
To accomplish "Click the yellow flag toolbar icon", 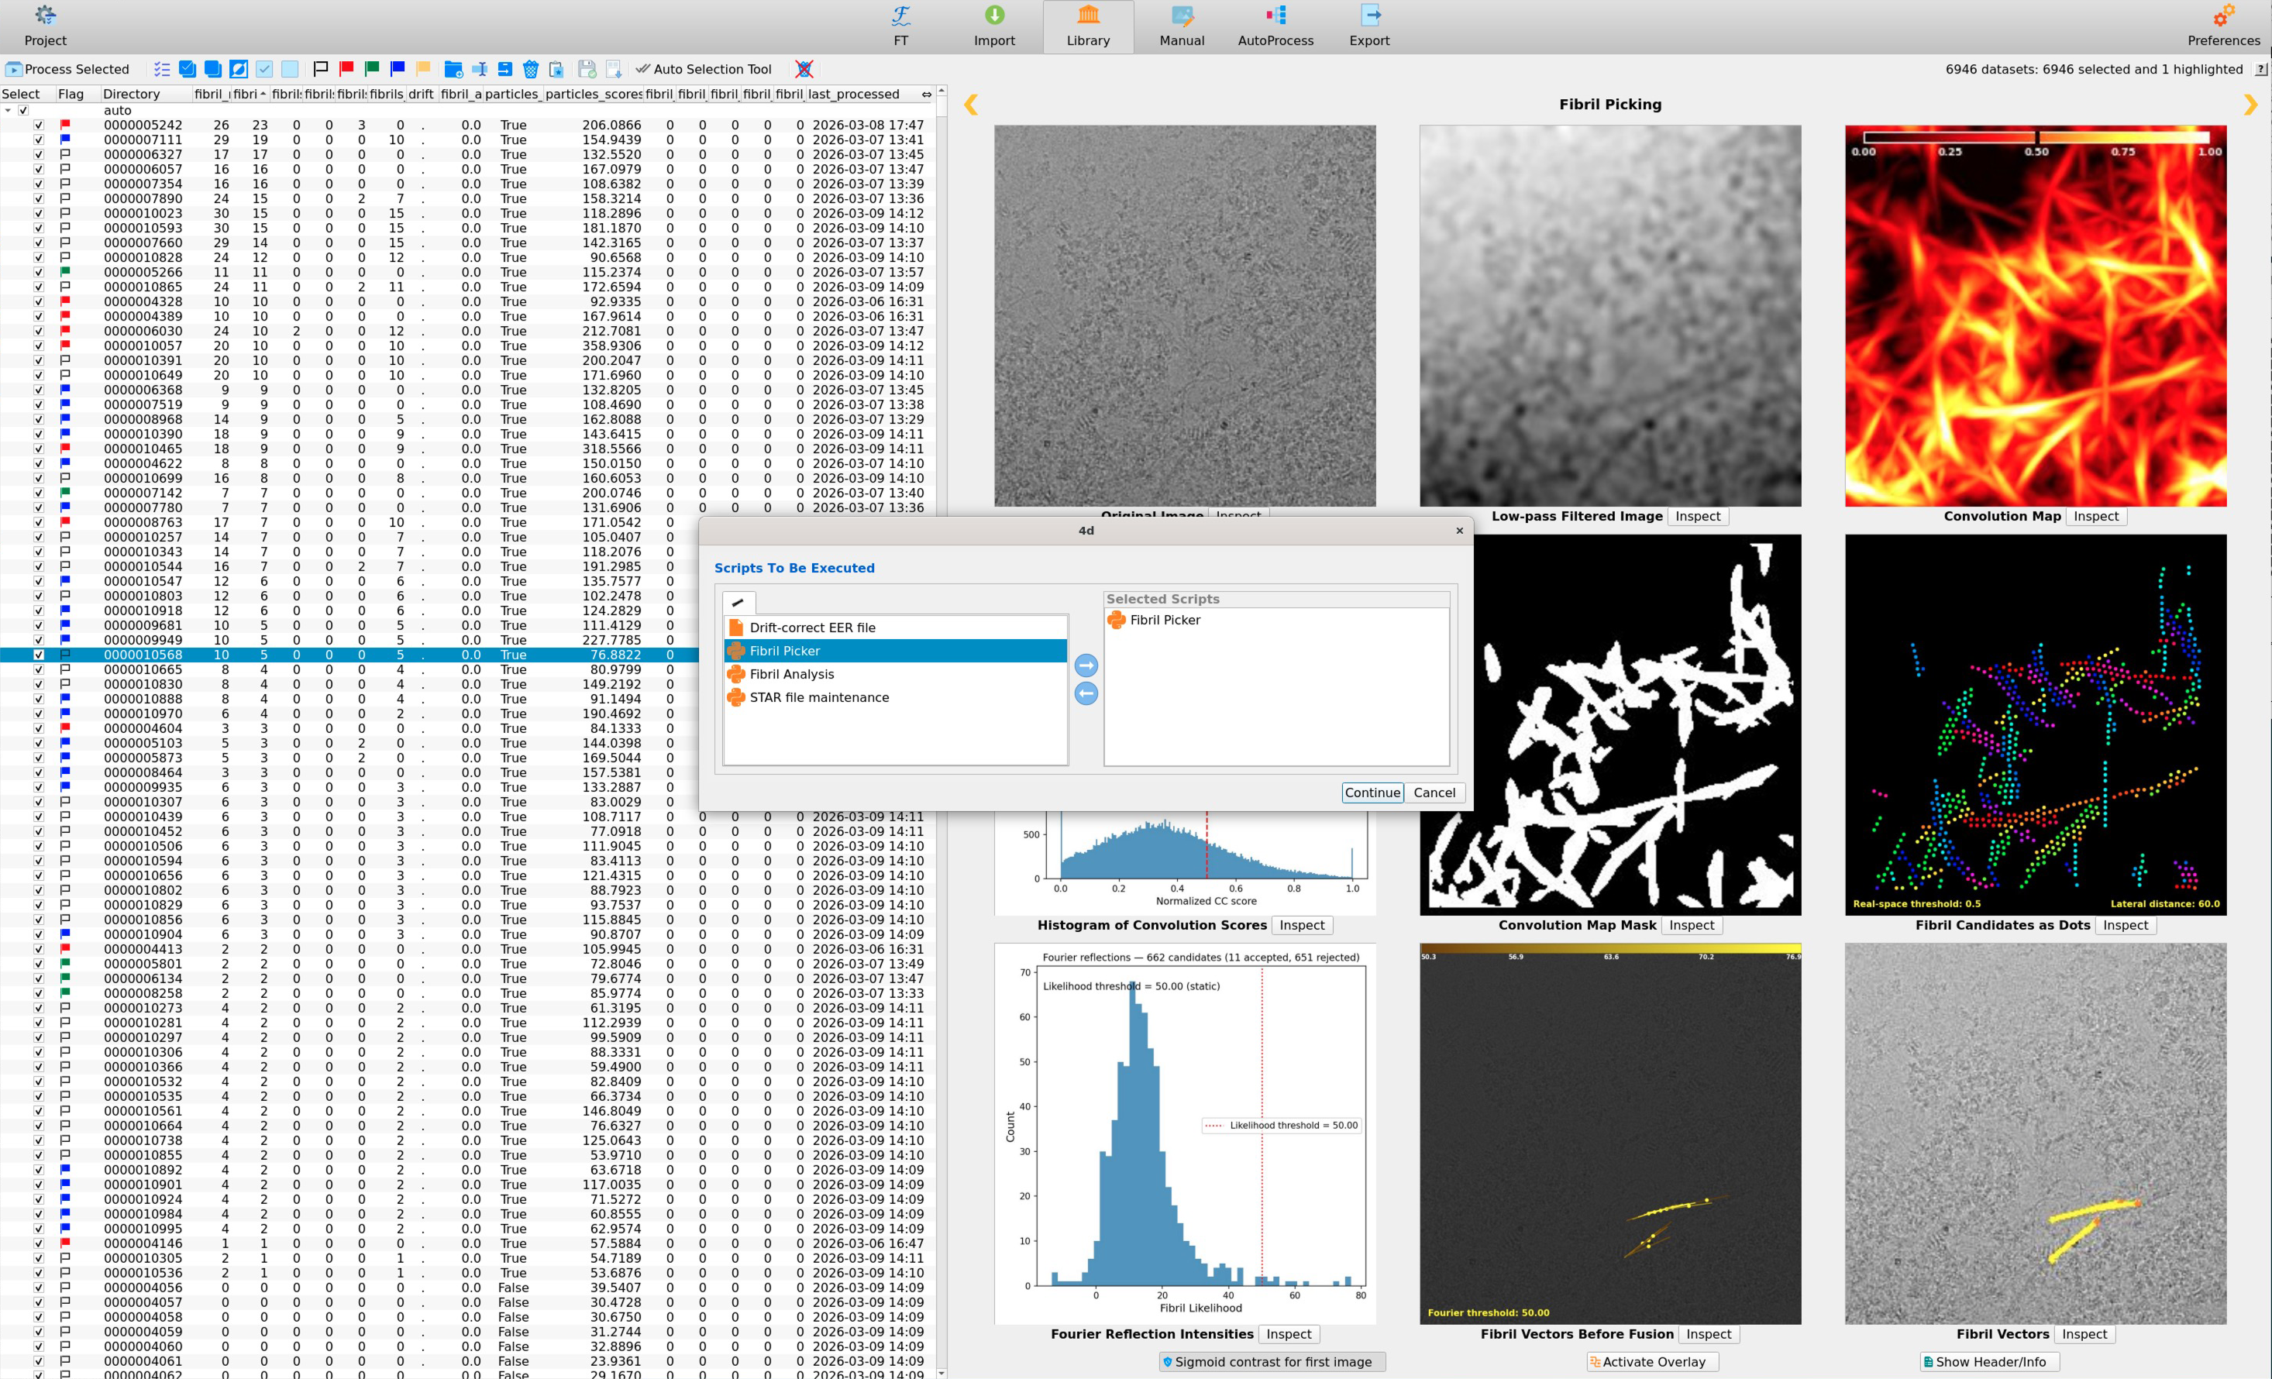I will [x=423, y=69].
